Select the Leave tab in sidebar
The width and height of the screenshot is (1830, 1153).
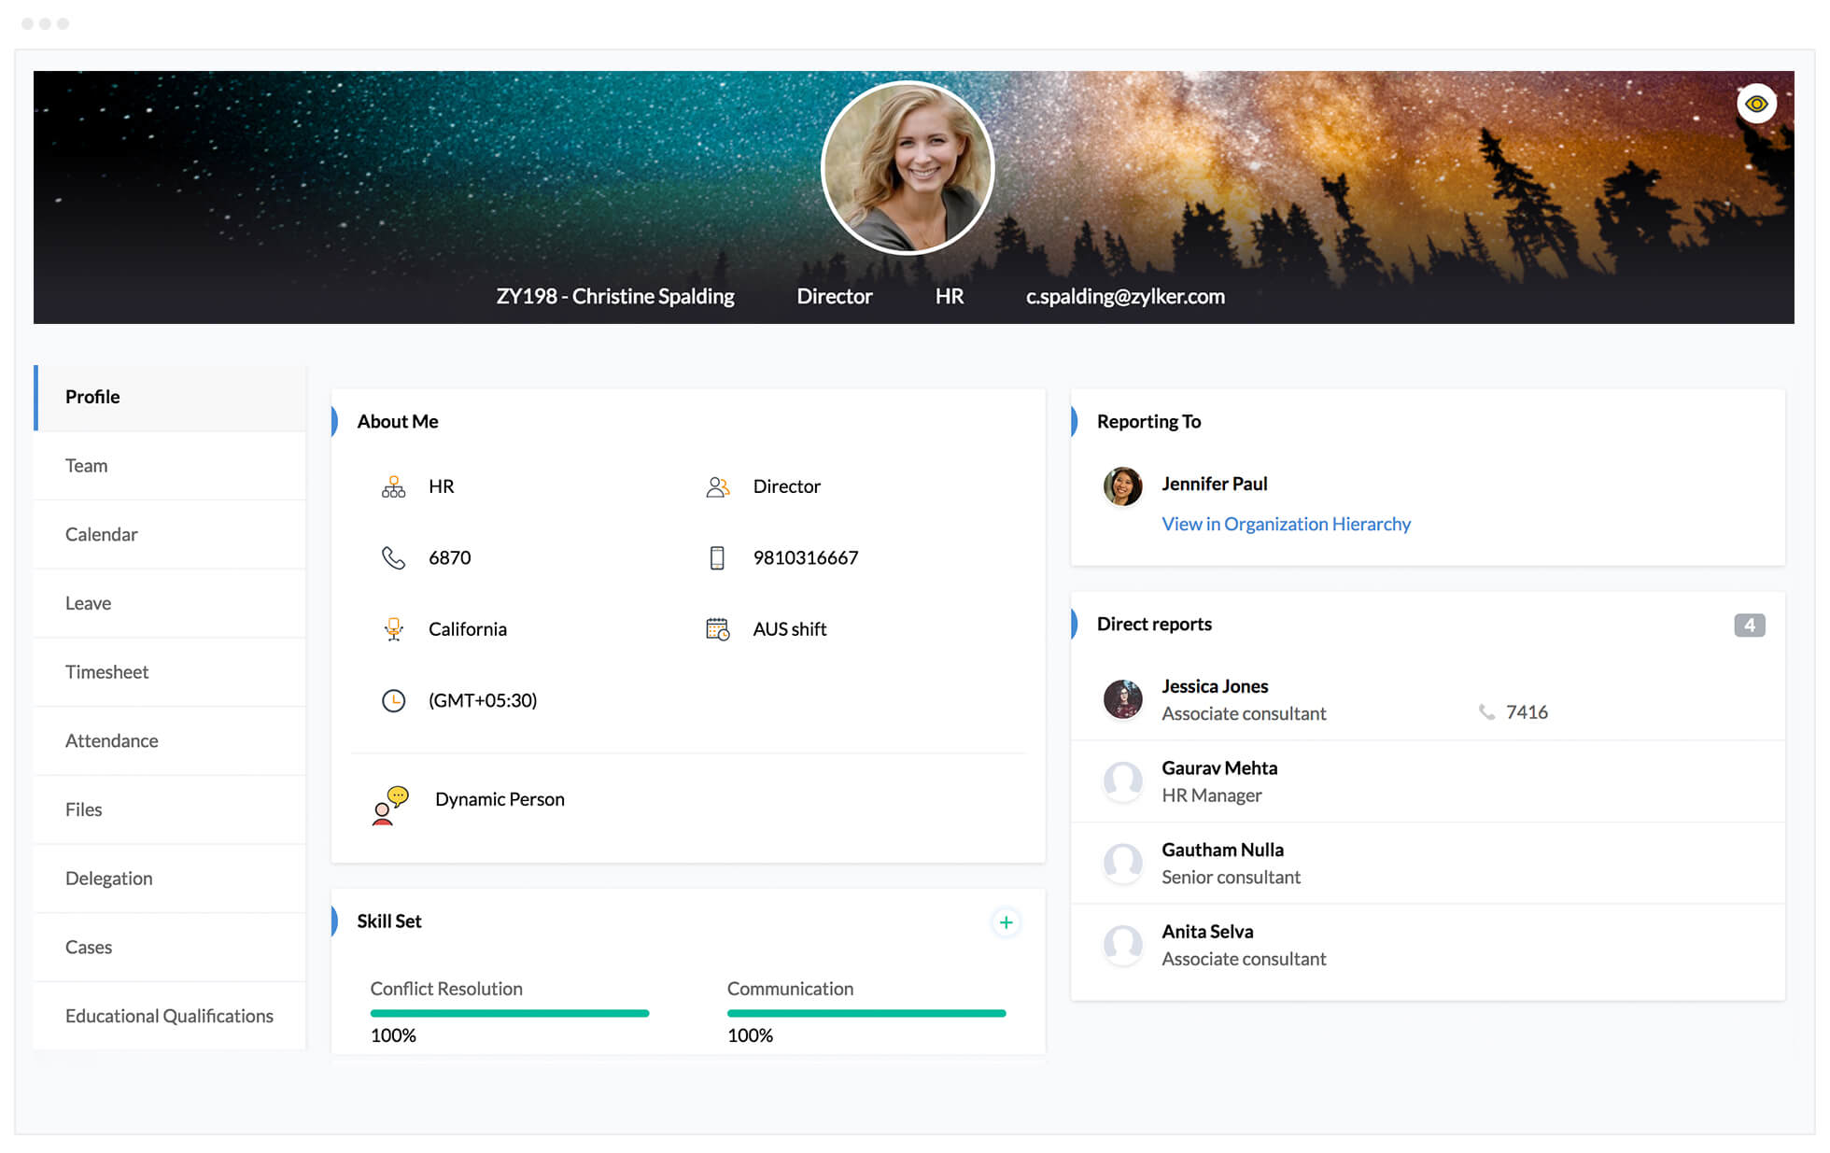(x=88, y=602)
